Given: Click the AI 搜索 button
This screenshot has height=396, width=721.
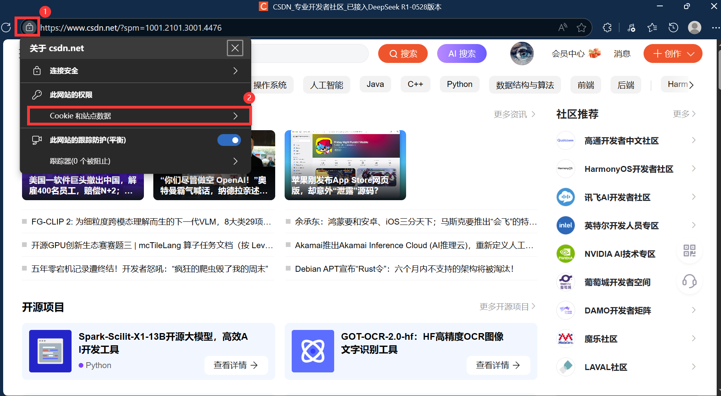Looking at the screenshot, I should click(x=462, y=53).
